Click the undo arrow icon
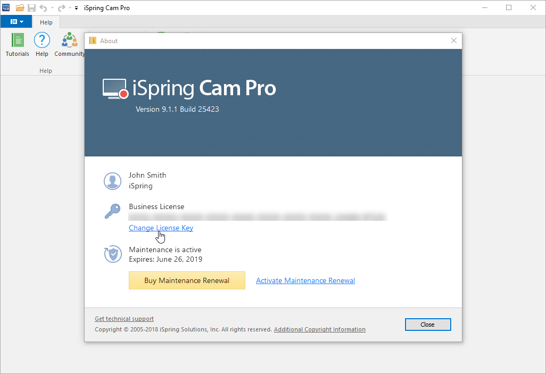546x374 pixels. pyautogui.click(x=44, y=8)
